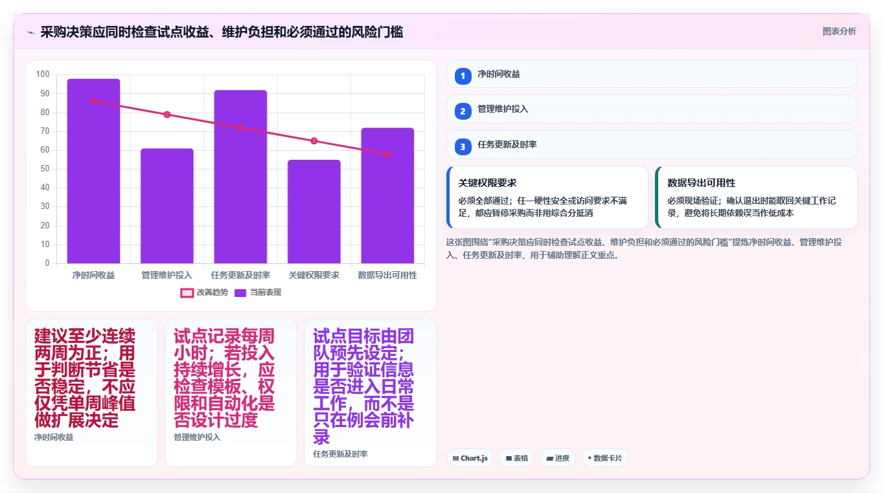Click the text 必须现场验证 in the export card
This screenshot has height=493, width=883.
coord(691,201)
